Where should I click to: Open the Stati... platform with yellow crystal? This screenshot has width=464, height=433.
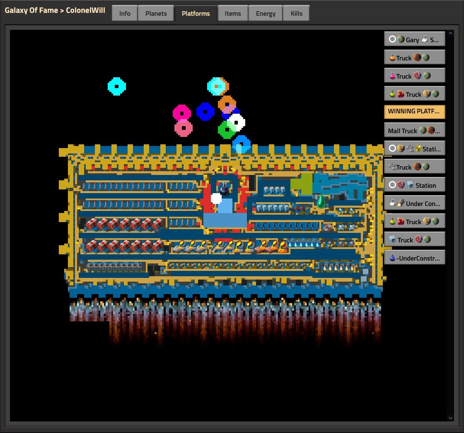(x=414, y=148)
